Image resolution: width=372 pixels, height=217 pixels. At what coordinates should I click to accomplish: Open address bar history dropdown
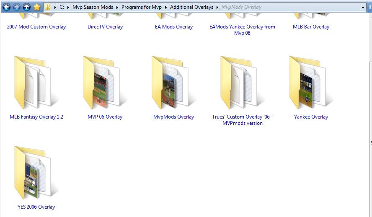(x=363, y=8)
